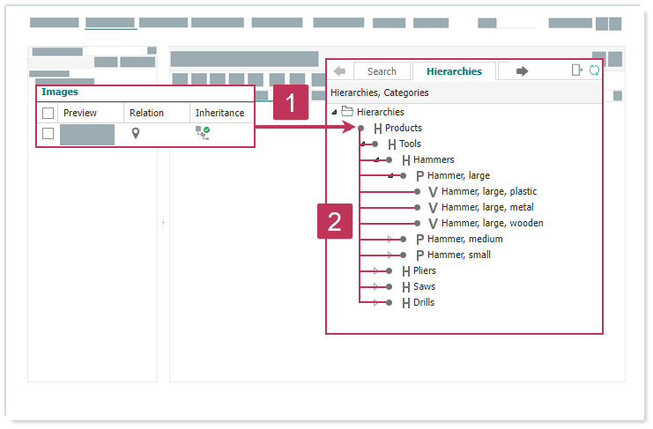Expand the Pliers hierarchy node

[376, 270]
